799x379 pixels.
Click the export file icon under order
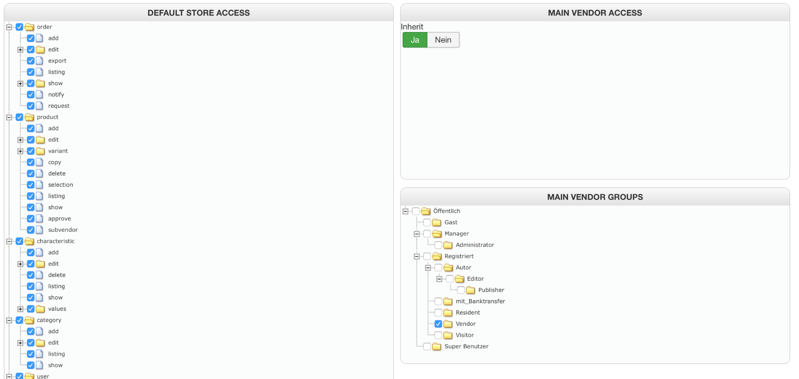click(x=40, y=61)
